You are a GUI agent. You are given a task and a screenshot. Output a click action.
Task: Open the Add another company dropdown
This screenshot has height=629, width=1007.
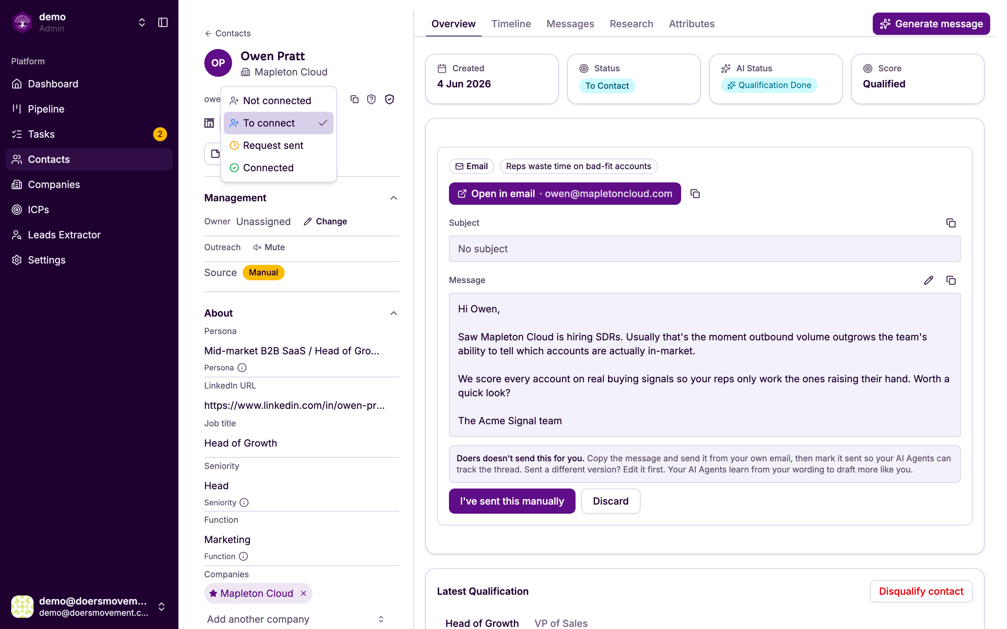coord(295,619)
